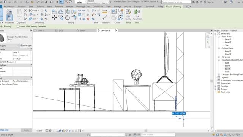243x137 pixels.
Task: Switch to the South view tab
Action: pyautogui.click(x=83, y=30)
